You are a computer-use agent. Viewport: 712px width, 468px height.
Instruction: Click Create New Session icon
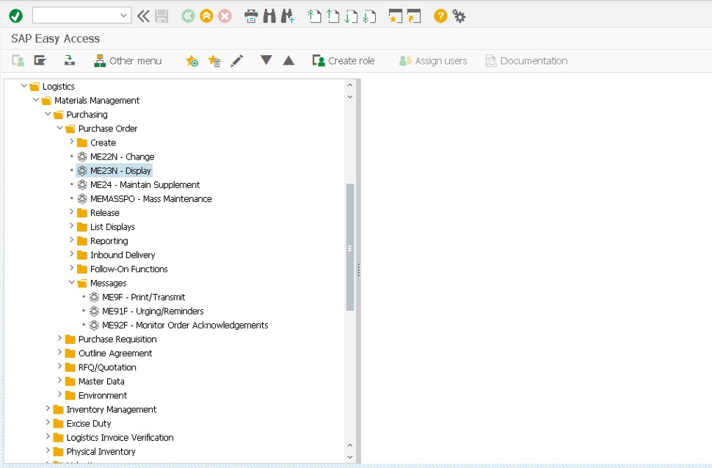point(396,16)
